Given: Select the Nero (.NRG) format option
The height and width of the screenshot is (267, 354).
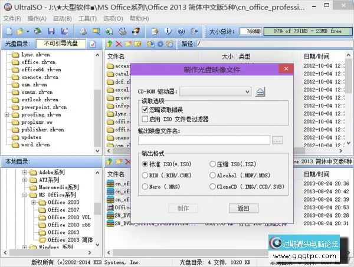Looking at the screenshot, I should [145, 186].
